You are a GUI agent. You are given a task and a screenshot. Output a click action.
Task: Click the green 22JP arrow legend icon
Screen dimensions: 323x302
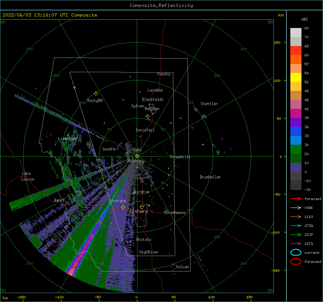click(x=296, y=234)
